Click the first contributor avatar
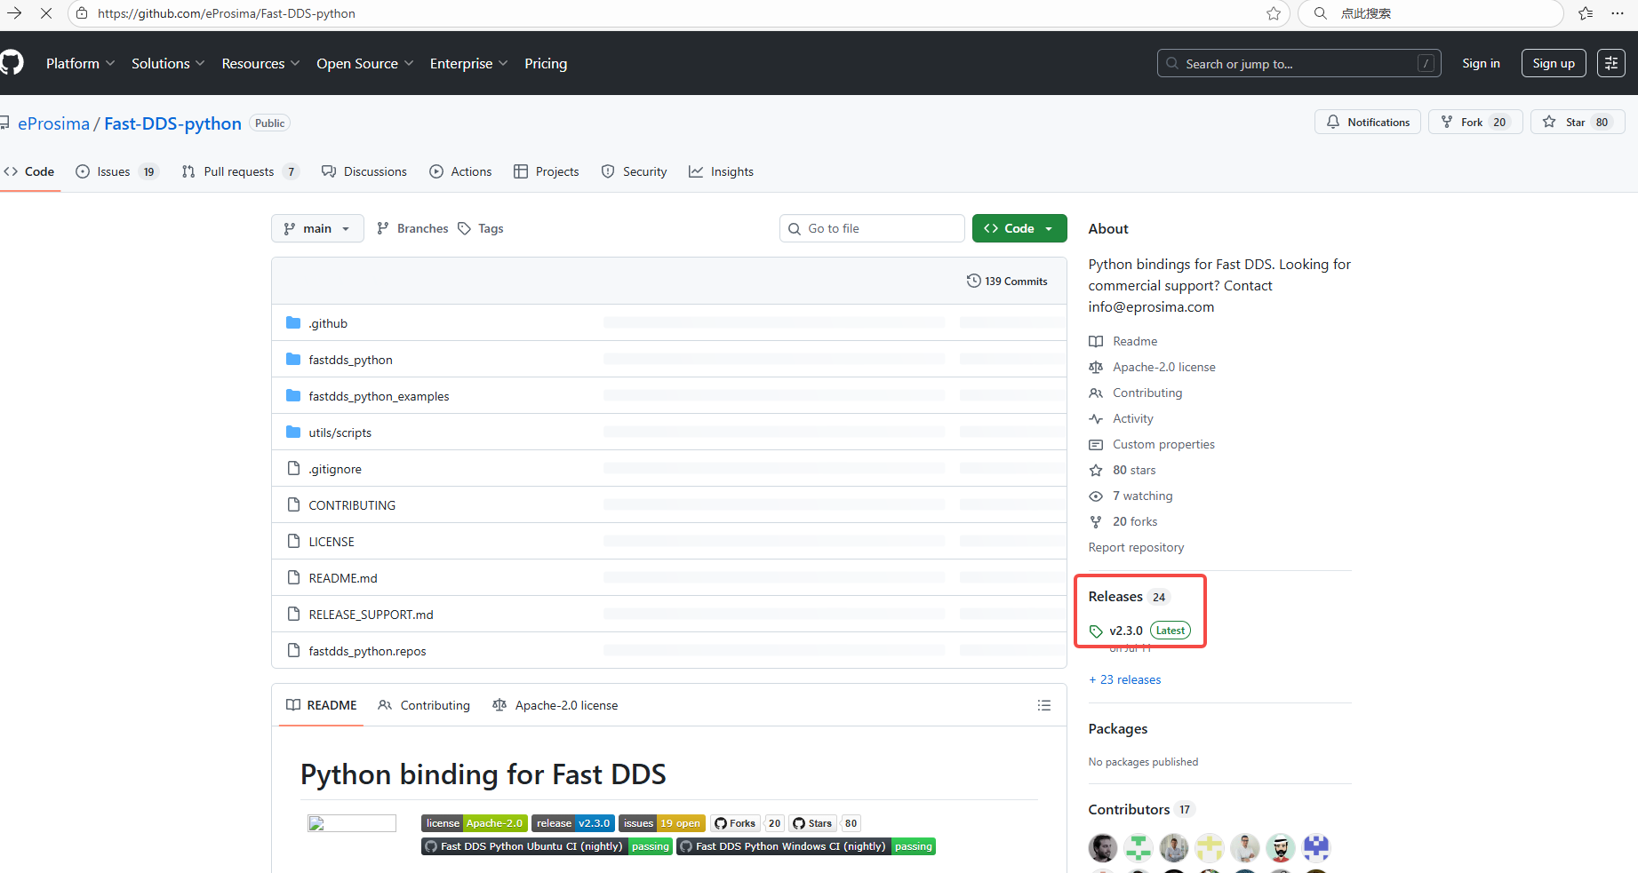Viewport: 1638px width, 873px height. pos(1103,848)
